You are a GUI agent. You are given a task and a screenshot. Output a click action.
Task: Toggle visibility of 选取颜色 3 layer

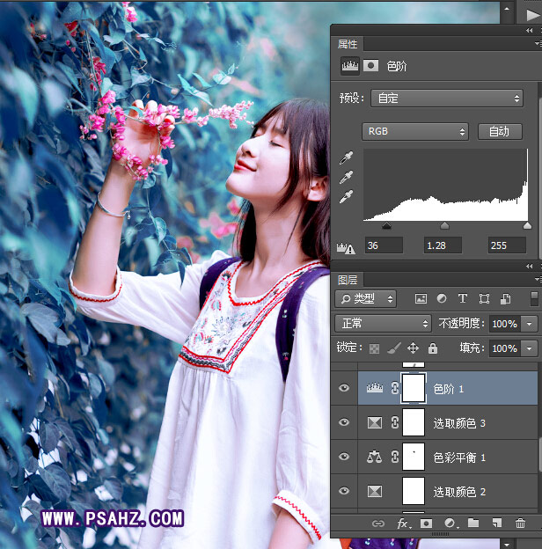344,423
